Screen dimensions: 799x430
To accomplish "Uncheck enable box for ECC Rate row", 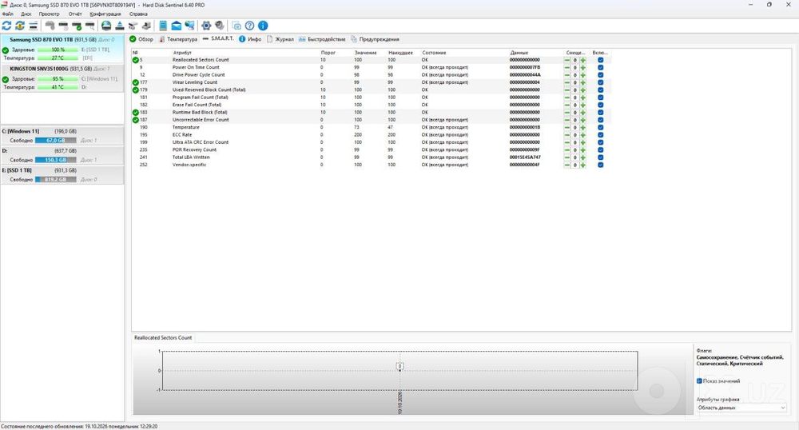I will point(600,135).
